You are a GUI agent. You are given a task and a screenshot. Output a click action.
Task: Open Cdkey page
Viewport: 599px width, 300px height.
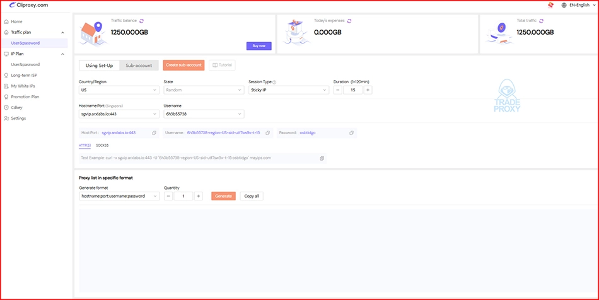[17, 108]
